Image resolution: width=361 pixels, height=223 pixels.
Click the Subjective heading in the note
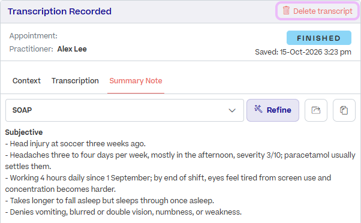24,132
